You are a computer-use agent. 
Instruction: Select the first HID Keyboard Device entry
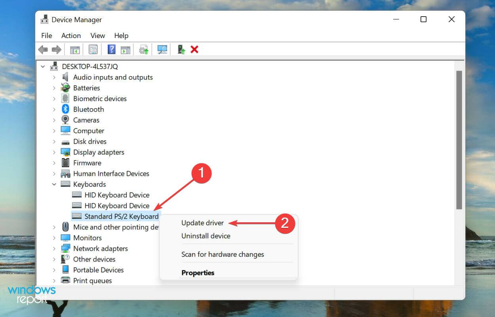click(x=117, y=195)
